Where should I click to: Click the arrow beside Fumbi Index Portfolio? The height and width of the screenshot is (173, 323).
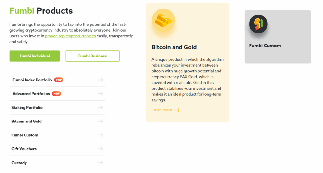[x=100, y=80]
